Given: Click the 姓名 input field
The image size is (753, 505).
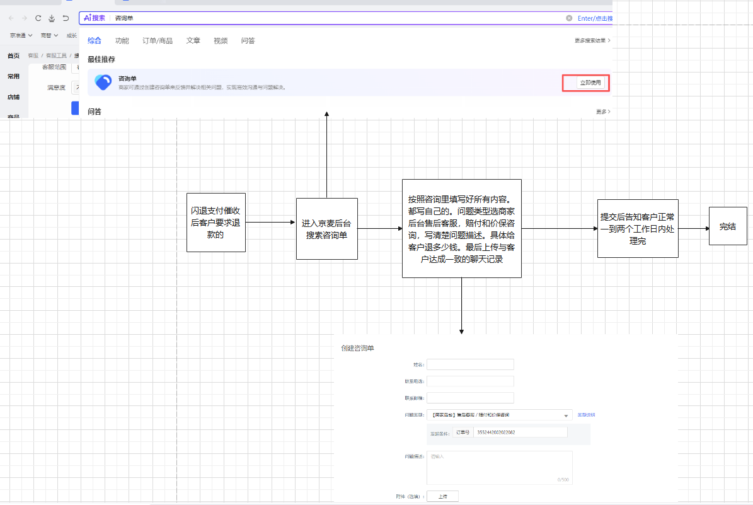Looking at the screenshot, I should pos(470,364).
